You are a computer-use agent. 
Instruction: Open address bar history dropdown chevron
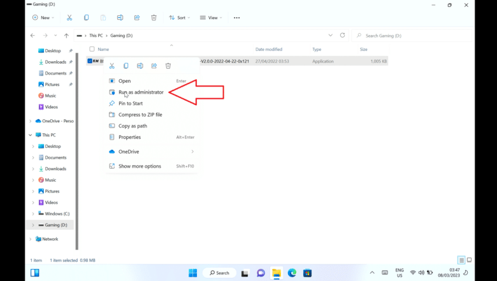(330, 36)
